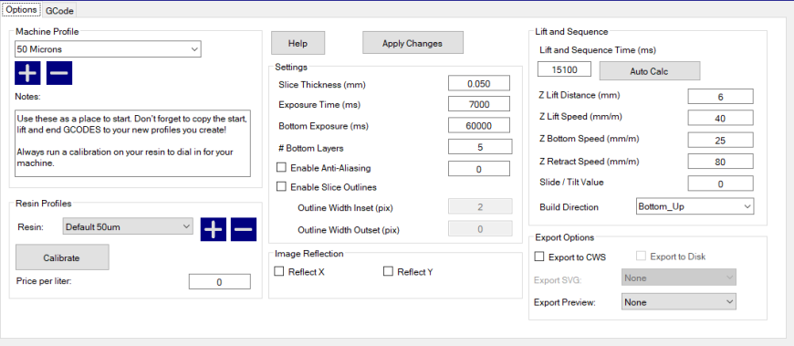
Task: Open the Machine Profile 50 Microns dropdown
Action: [108, 49]
